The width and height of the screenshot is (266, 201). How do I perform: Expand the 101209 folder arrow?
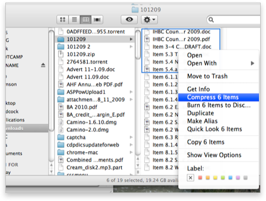point(131,39)
